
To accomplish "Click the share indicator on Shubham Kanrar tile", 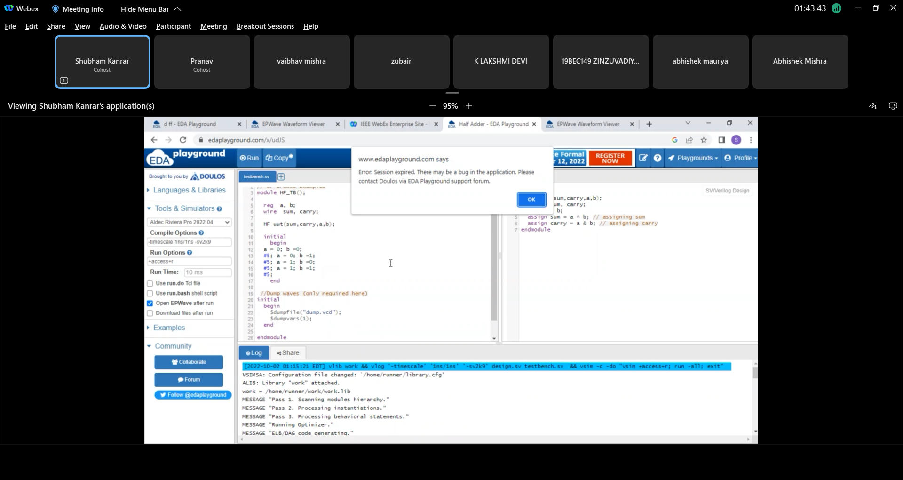I will [x=64, y=80].
